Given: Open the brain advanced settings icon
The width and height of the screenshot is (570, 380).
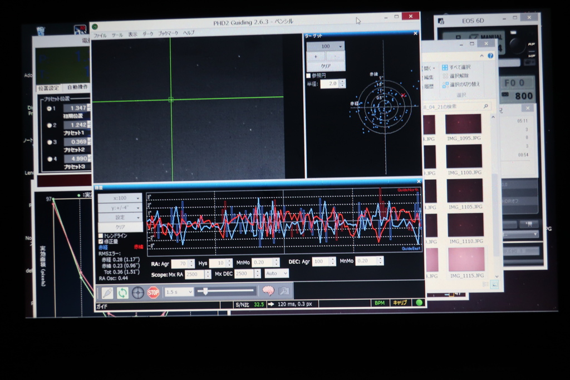Looking at the screenshot, I should [x=268, y=290].
